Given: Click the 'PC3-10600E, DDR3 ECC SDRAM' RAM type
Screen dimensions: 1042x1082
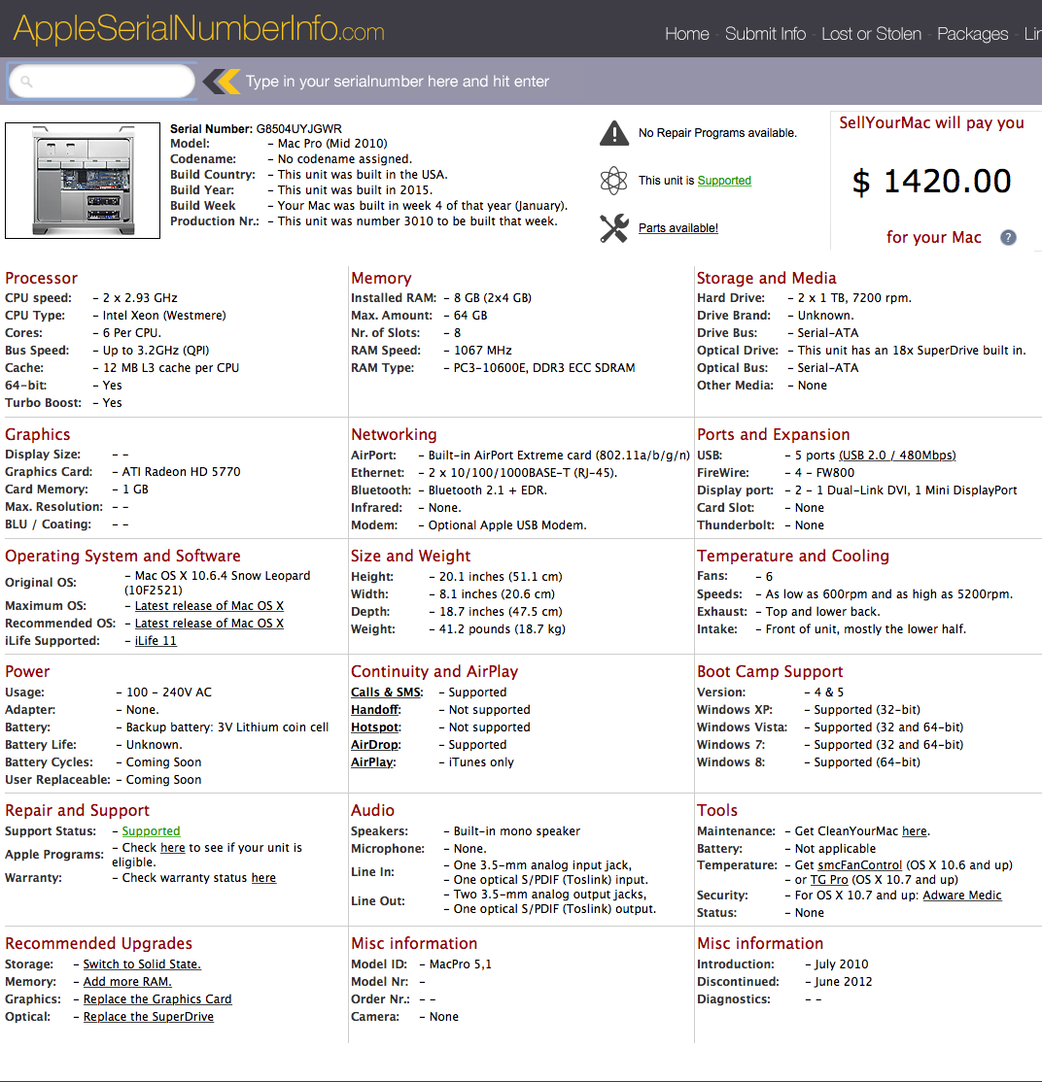Looking at the screenshot, I should (x=544, y=368).
